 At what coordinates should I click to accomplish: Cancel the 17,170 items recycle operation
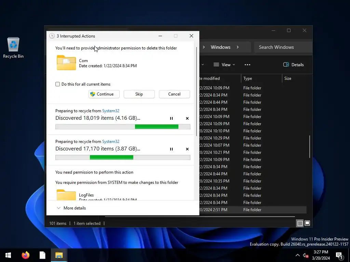[187, 149]
